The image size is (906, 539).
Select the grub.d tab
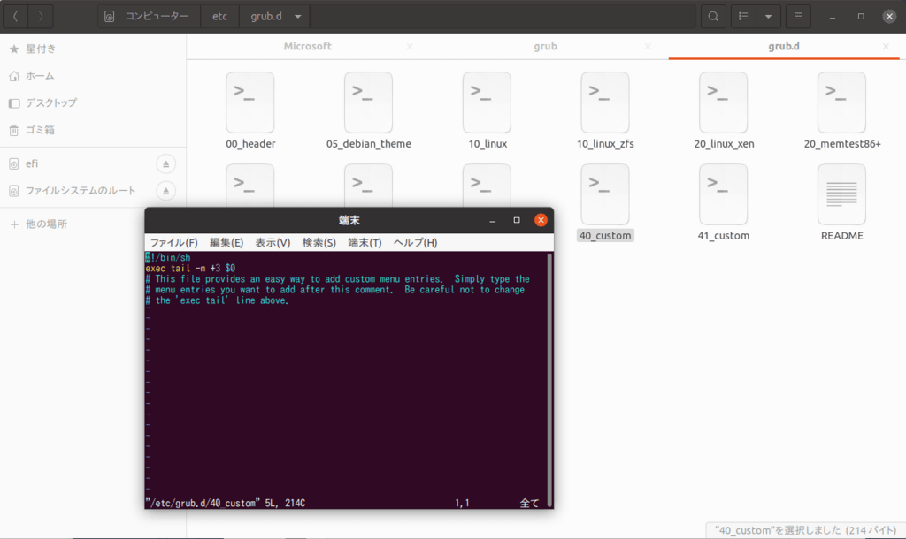pyautogui.click(x=784, y=46)
